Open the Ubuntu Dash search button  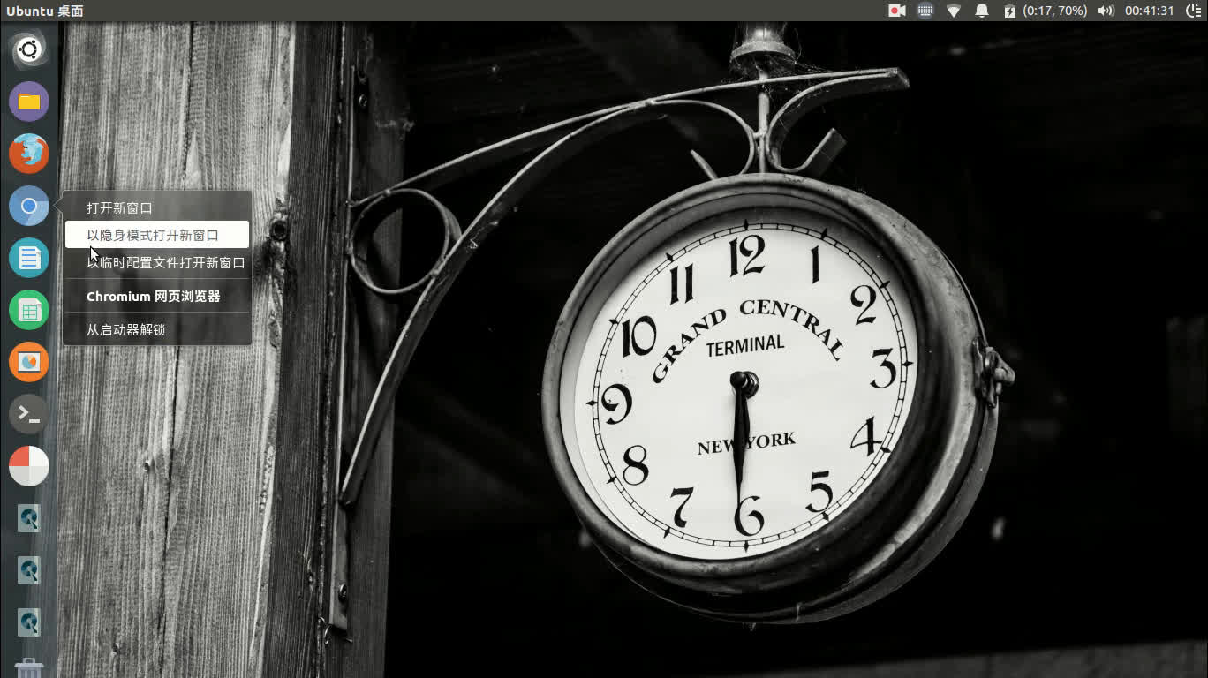coord(29,49)
